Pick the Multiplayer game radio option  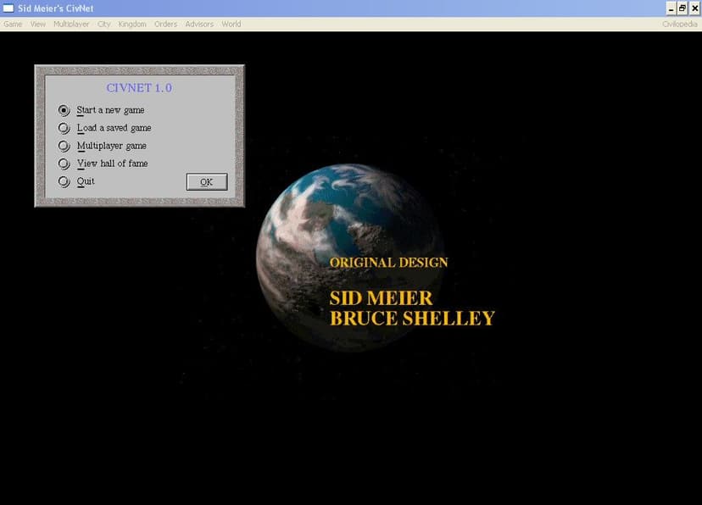64,146
